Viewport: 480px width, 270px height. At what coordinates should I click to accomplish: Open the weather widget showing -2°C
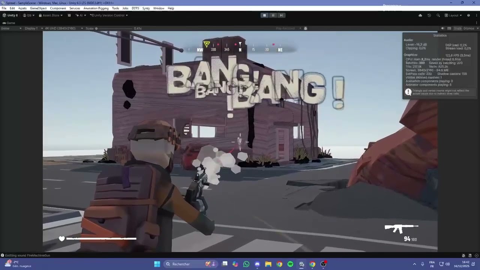point(18,264)
